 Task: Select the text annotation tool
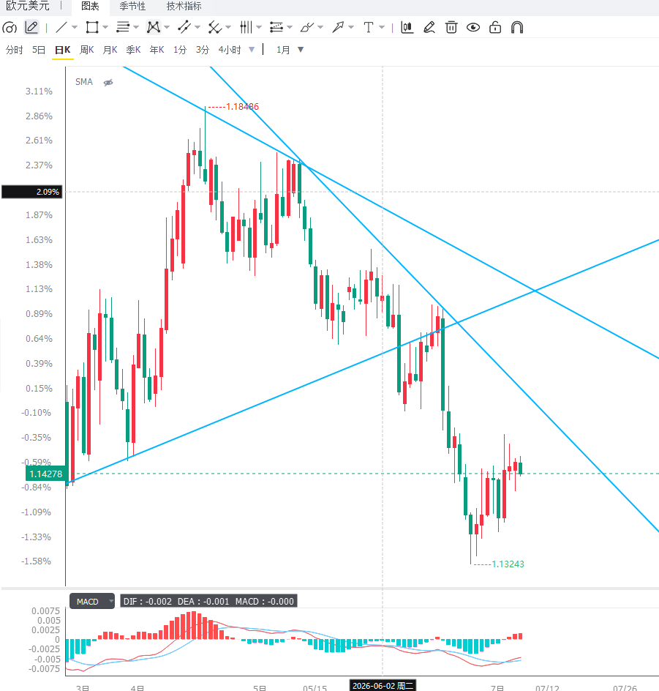pos(369,27)
